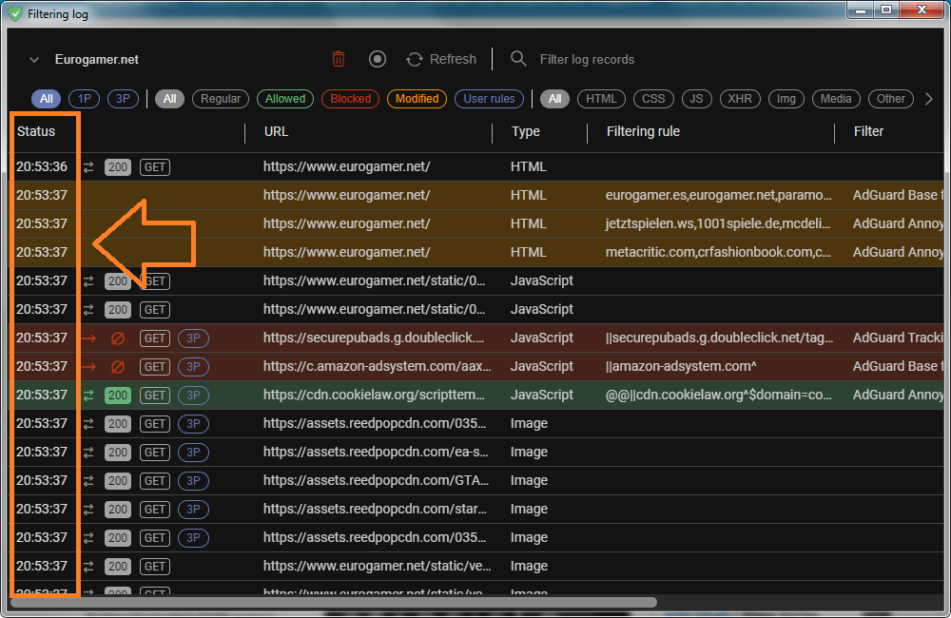This screenshot has width=951, height=618.
Task: Click 200 badge in 20:53:36 row
Action: coord(118,167)
